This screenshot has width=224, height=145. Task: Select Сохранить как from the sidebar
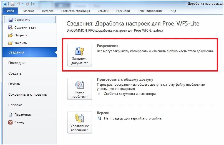click(x=25, y=27)
